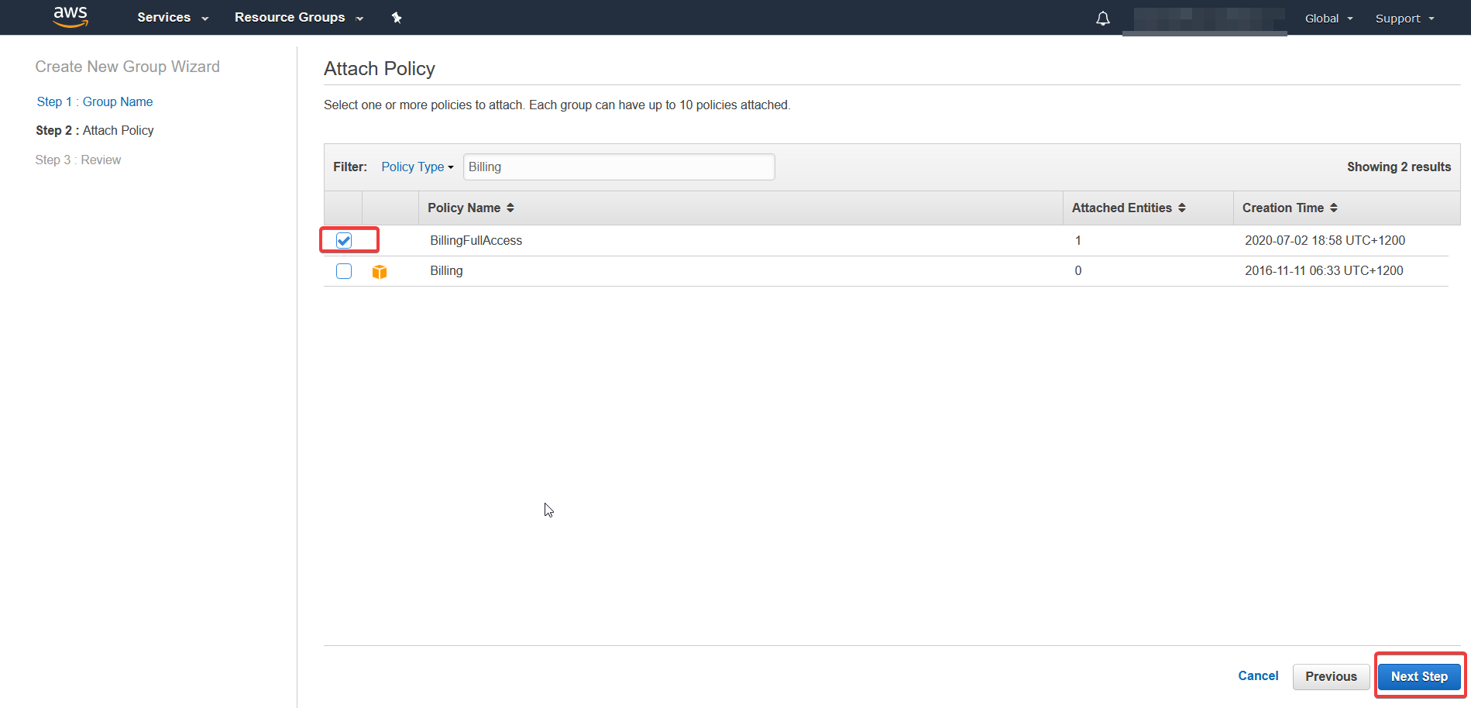The height and width of the screenshot is (708, 1471).
Task: Click the pin shortcut icon in navbar
Action: [x=397, y=17]
